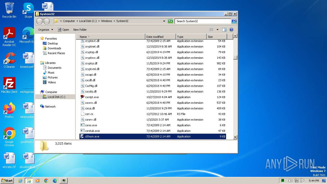327x184 pixels.
Task: Click the New folder button
Action: coord(80,30)
